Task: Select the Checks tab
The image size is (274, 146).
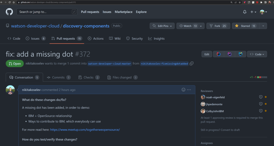Action: click(x=89, y=77)
